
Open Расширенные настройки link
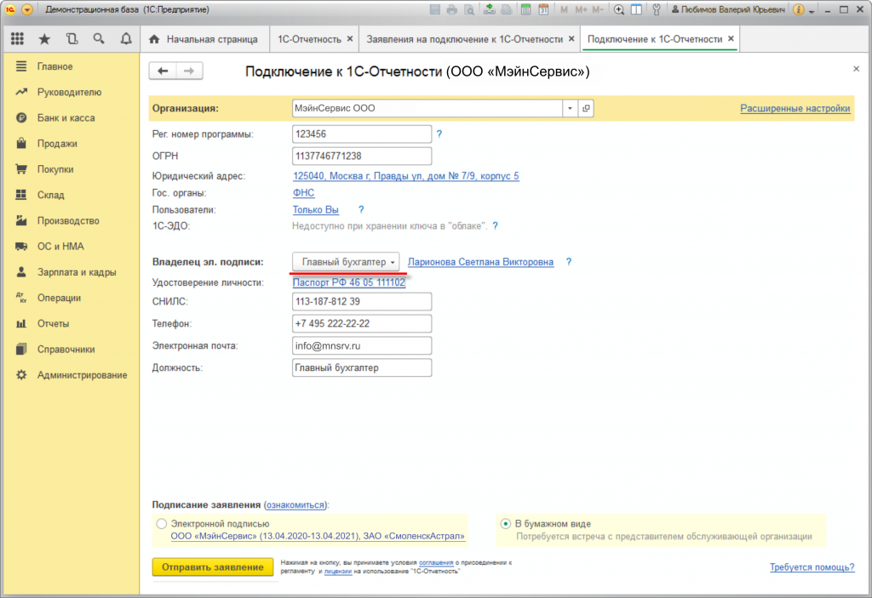(795, 109)
